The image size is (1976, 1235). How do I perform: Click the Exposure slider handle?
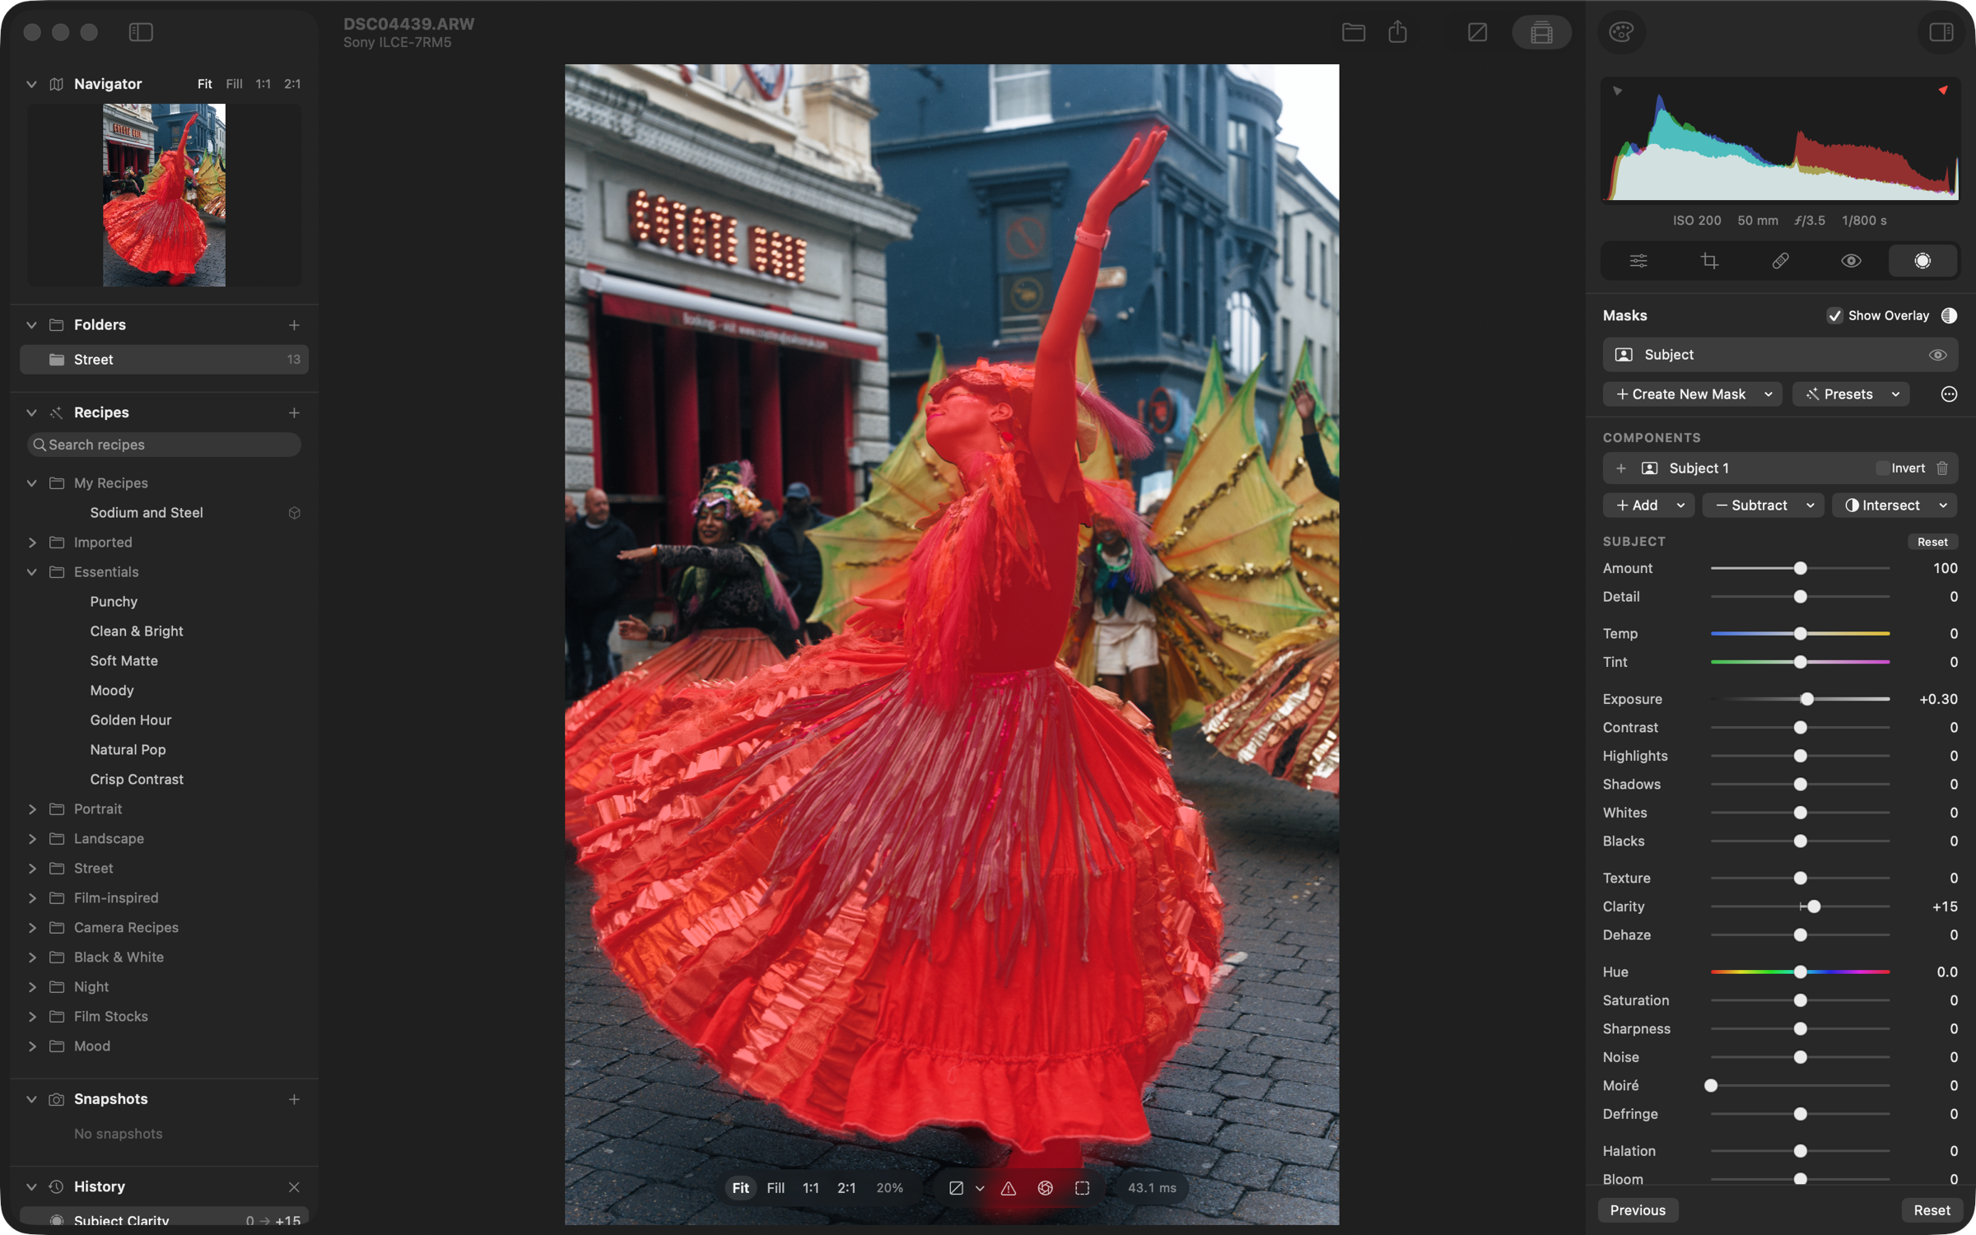coord(1807,699)
